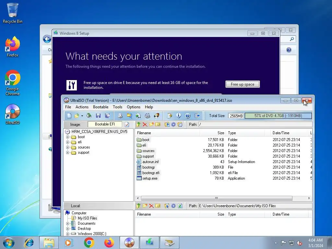Click the red X delete in image pane toolbar
Image resolution: width=332 pixels, height=249 pixels.
click(145, 124)
